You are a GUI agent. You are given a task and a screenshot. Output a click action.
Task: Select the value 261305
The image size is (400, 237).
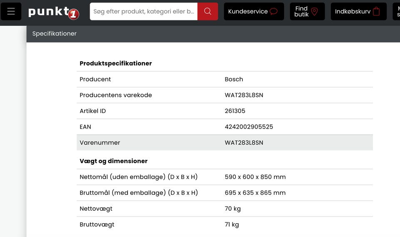[x=235, y=111]
